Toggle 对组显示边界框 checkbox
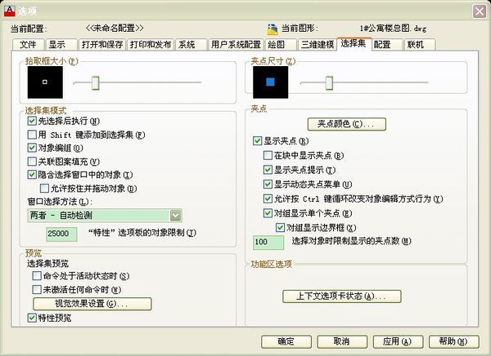491x356 pixels. (x=280, y=228)
